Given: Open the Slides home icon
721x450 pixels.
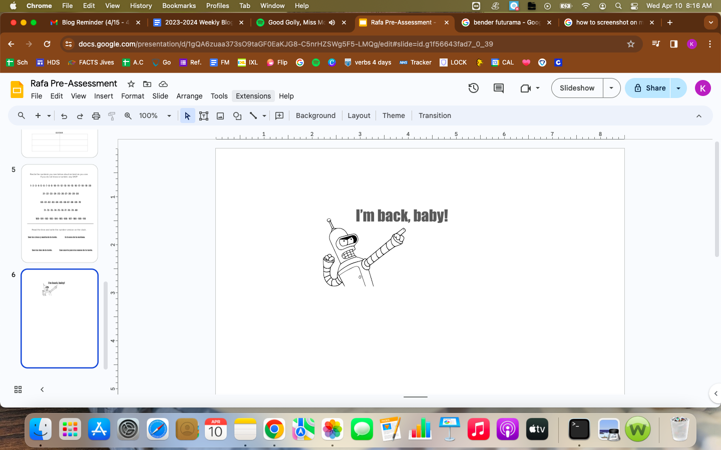Looking at the screenshot, I should tap(17, 89).
